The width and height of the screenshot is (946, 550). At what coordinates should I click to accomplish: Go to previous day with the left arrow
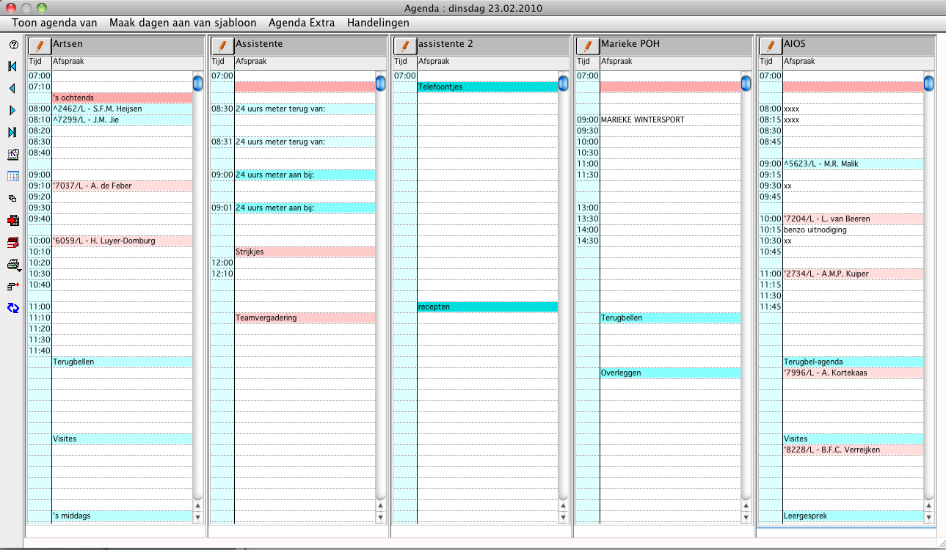(12, 89)
